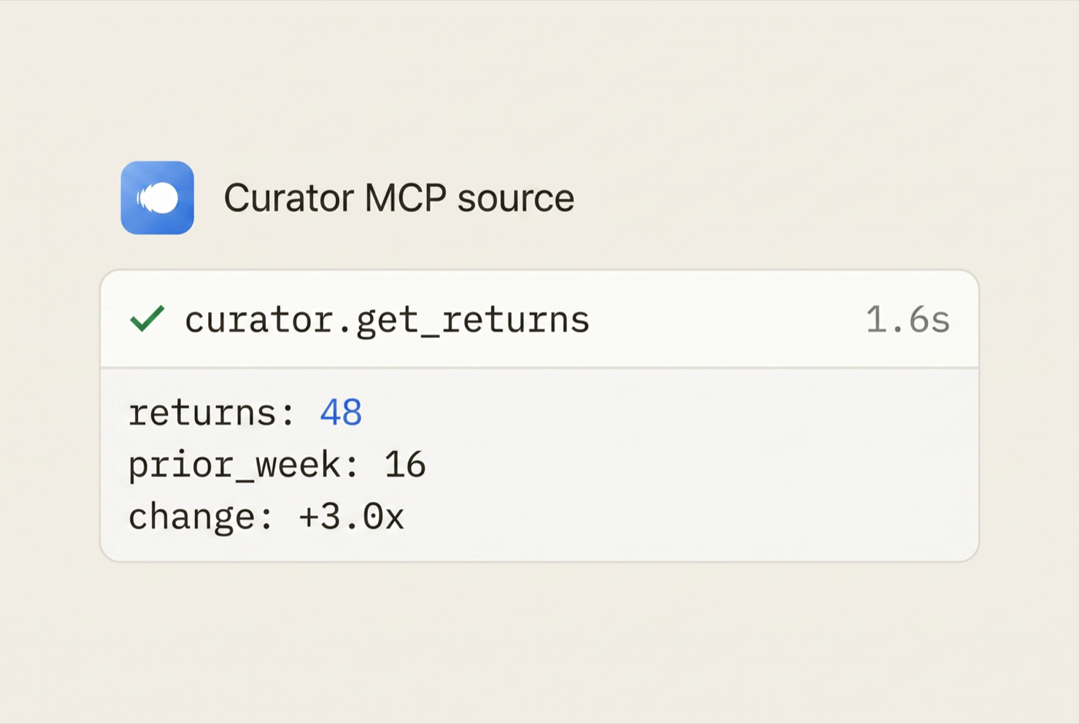
Task: Click the word MCP in title
Action: (x=405, y=198)
